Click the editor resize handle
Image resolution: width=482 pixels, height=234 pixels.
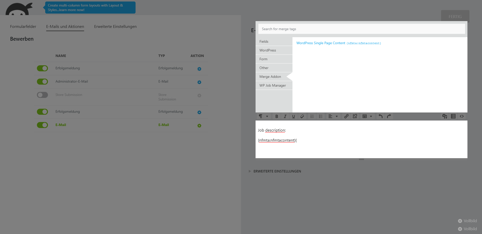pos(361,159)
